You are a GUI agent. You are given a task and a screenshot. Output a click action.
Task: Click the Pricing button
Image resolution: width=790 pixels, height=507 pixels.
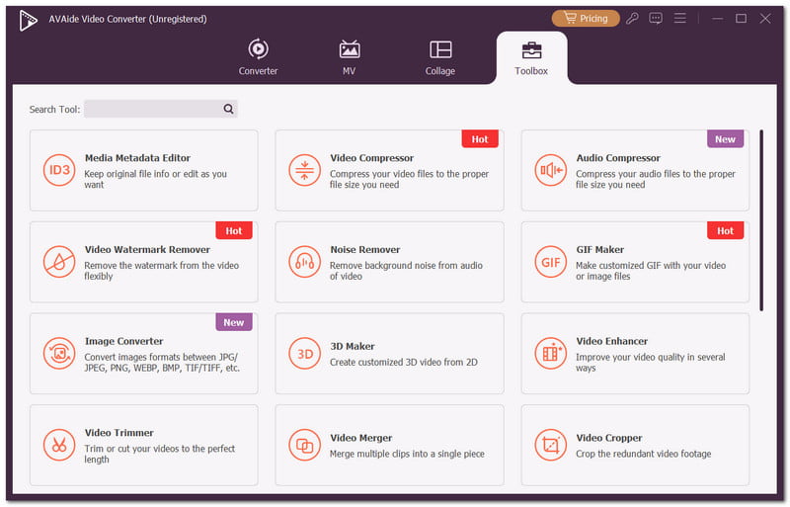pos(586,18)
